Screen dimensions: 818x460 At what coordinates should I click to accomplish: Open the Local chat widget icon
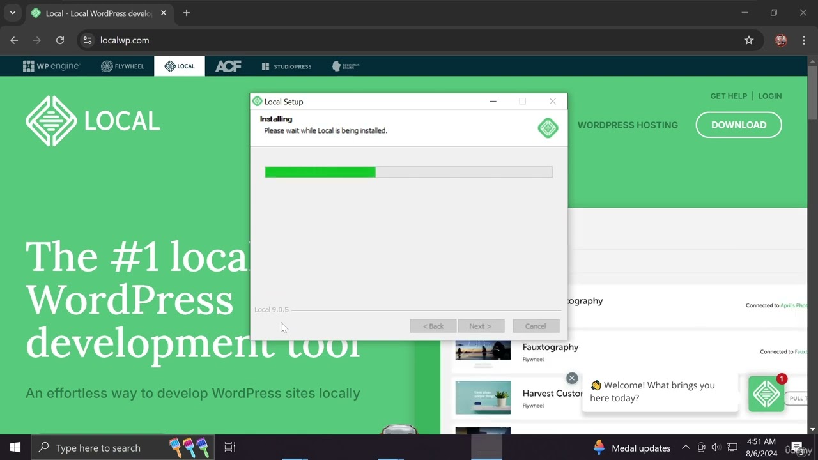tap(766, 394)
